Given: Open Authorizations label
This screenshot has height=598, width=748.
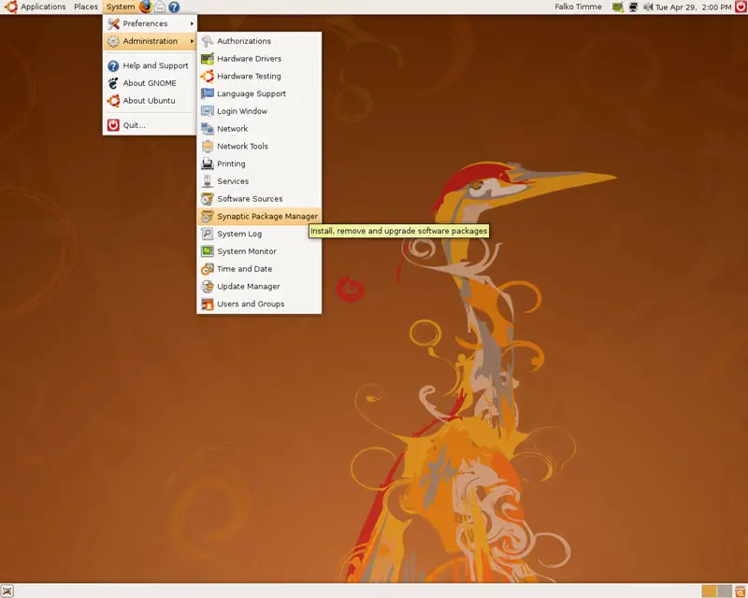Looking at the screenshot, I should [x=244, y=41].
